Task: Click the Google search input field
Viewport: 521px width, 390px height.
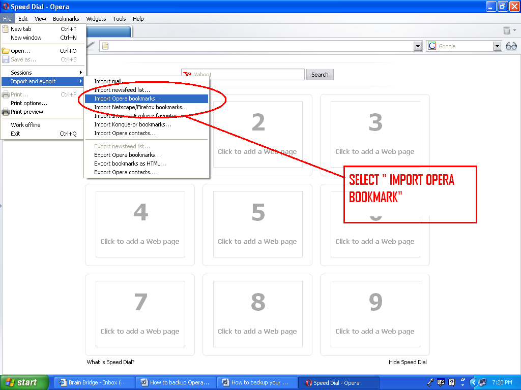Action: pyautogui.click(x=464, y=46)
